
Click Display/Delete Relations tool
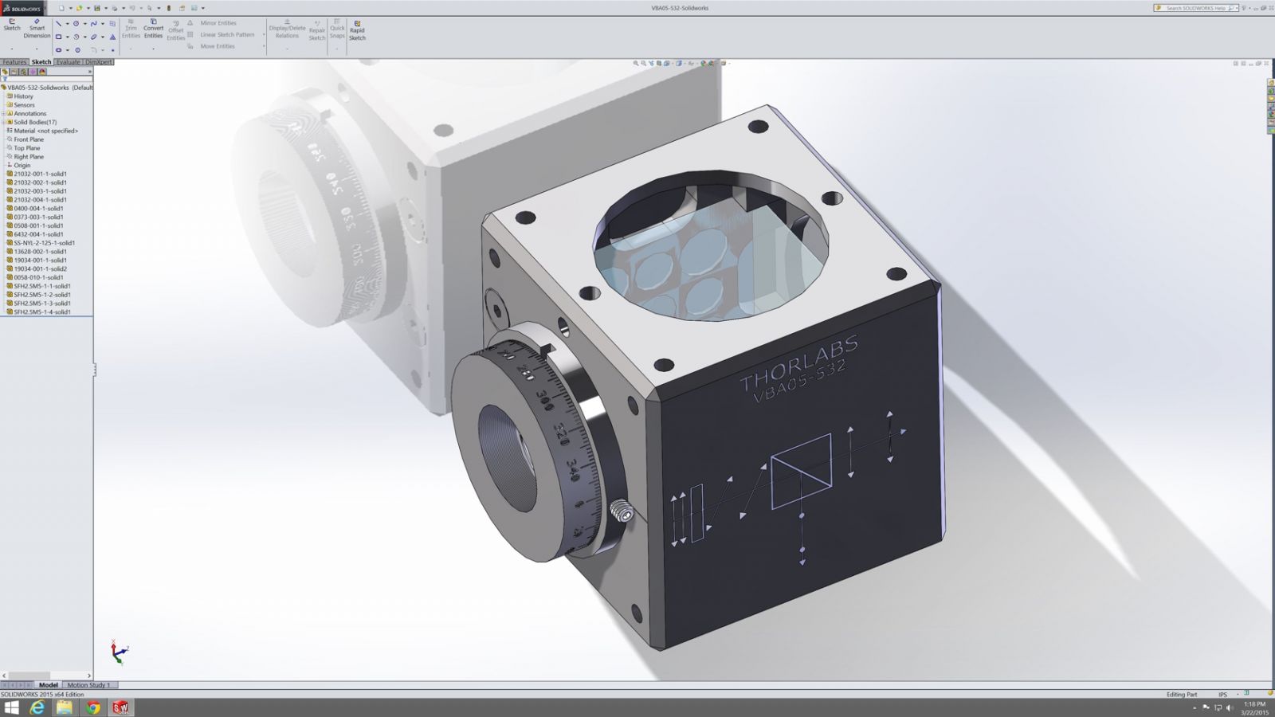click(x=287, y=29)
